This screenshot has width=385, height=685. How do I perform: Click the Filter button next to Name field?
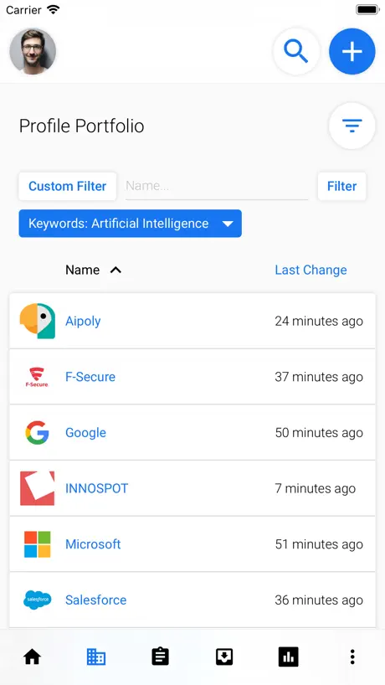click(x=341, y=186)
